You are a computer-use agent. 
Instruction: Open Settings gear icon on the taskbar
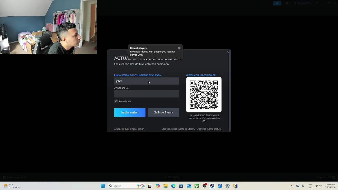point(228,186)
